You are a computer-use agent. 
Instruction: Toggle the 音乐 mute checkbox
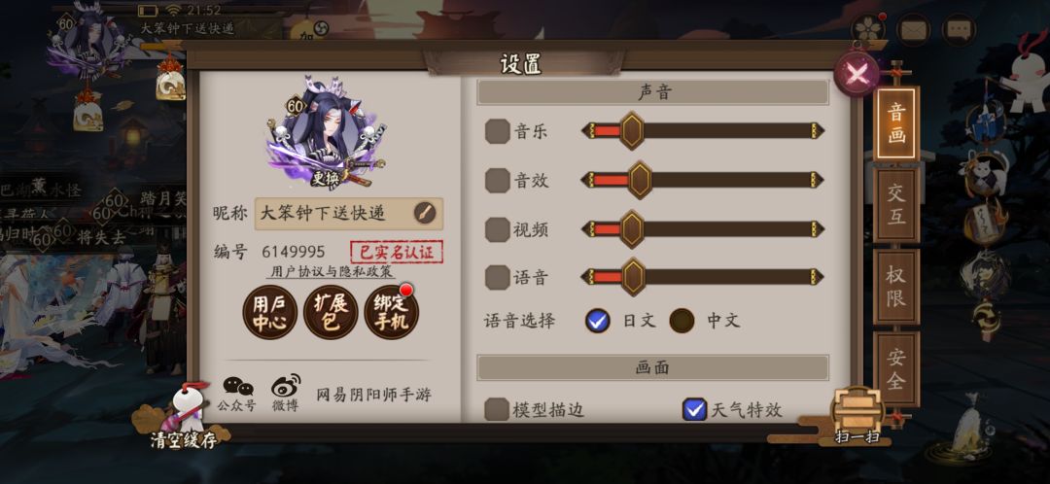tap(498, 131)
